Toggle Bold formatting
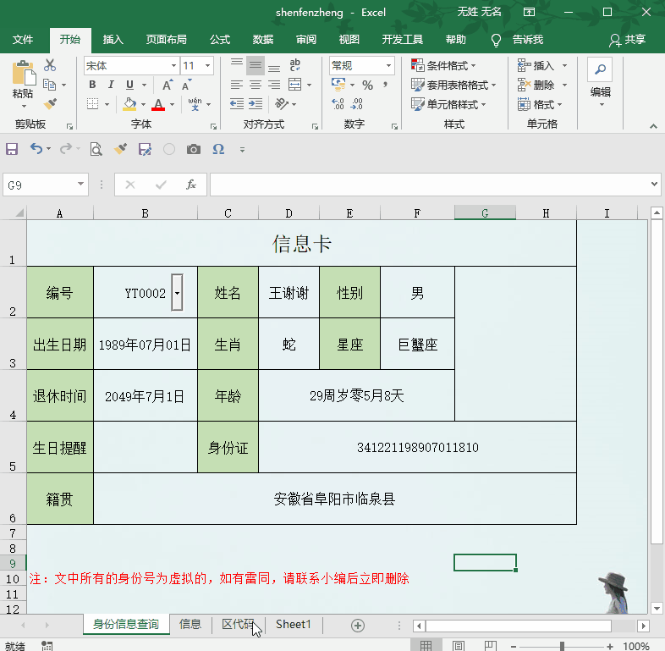Viewport: 665px width, 651px height. point(92,85)
